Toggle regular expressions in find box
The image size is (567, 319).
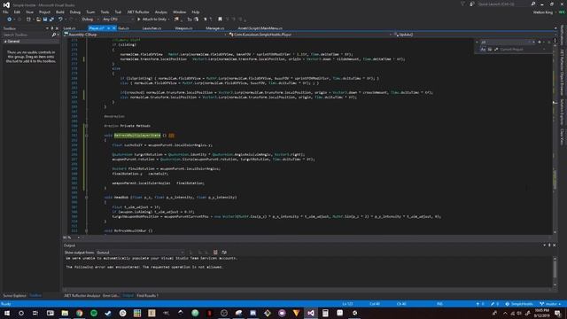coord(496,50)
